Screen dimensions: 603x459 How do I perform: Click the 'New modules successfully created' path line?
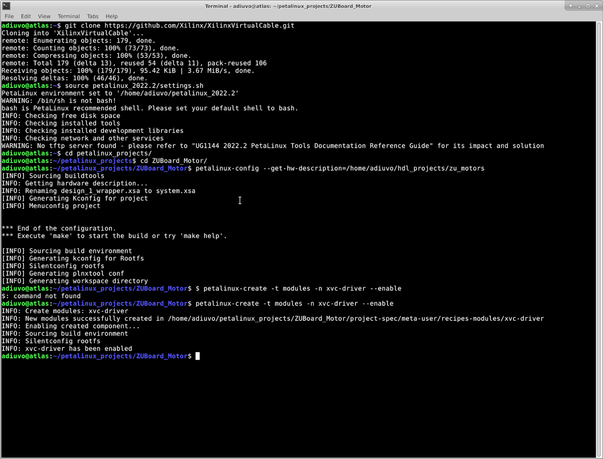pyautogui.click(x=273, y=318)
